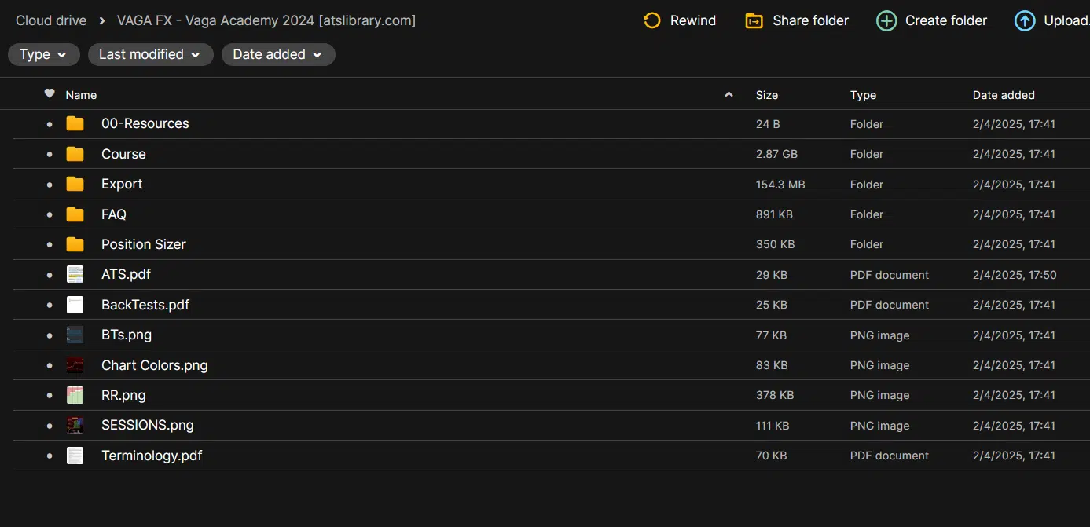Image resolution: width=1090 pixels, height=527 pixels.
Task: Toggle favorite dot for Terminology.pdf
Action: click(50, 456)
